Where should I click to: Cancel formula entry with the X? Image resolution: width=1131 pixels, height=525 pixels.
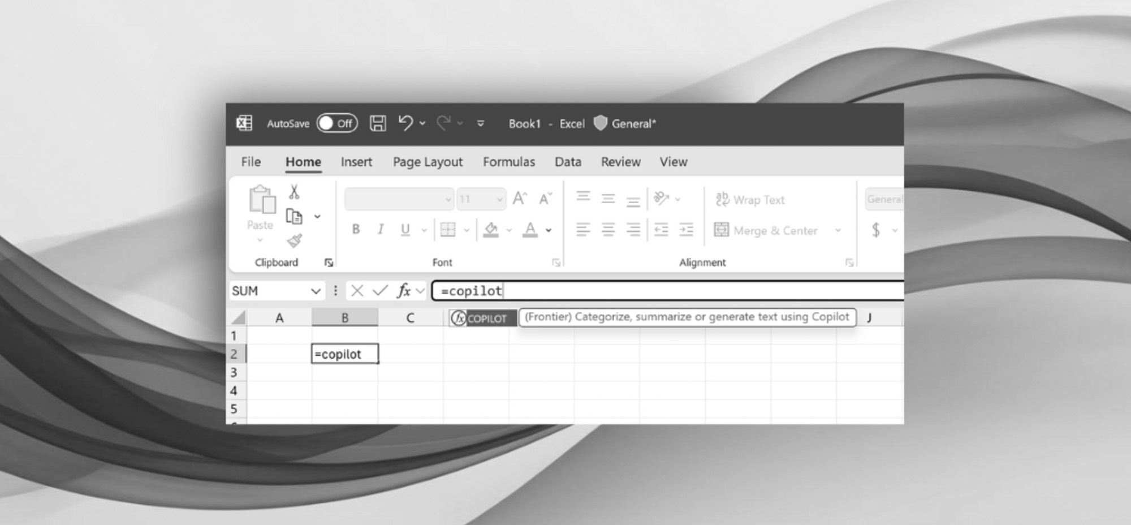point(357,291)
